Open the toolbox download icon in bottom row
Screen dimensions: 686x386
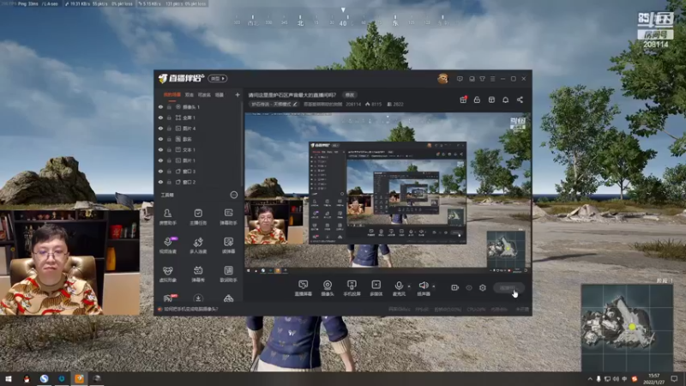tap(198, 299)
